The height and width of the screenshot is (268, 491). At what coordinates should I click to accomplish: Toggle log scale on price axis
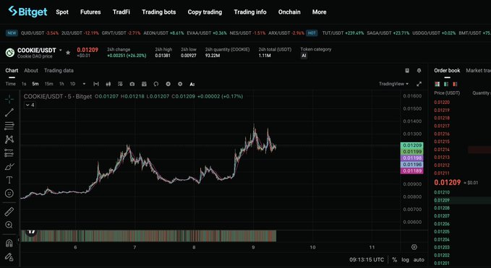click(x=405, y=259)
